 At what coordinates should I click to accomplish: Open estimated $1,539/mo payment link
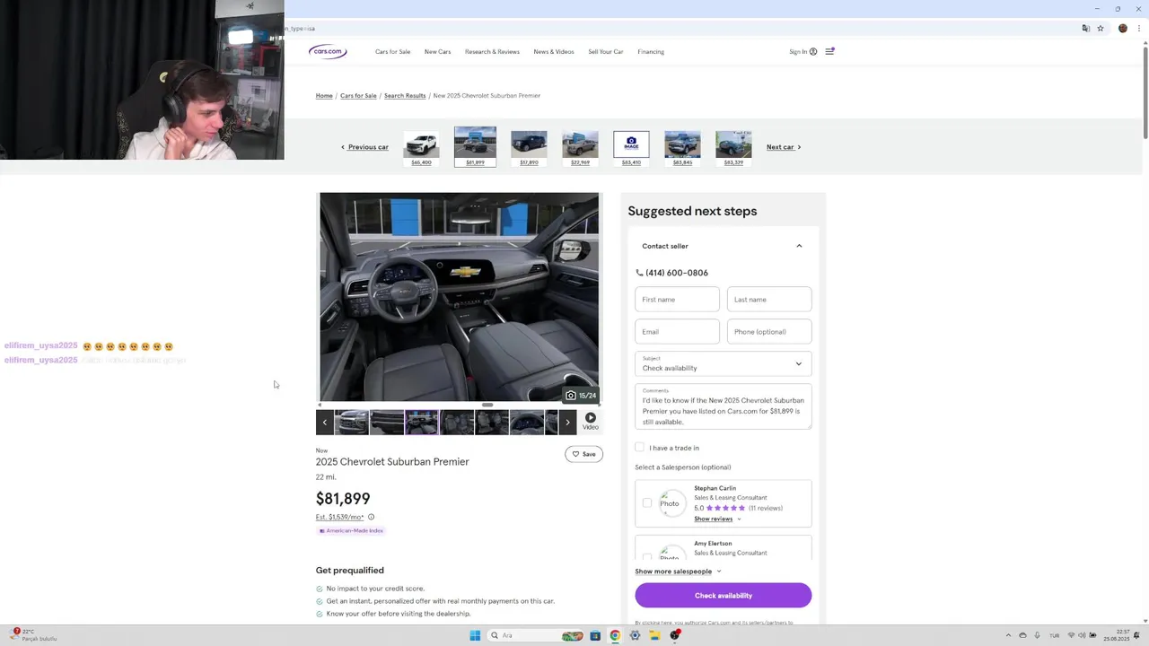coord(339,517)
